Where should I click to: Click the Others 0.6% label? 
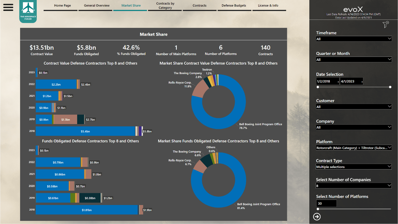coord(211,149)
